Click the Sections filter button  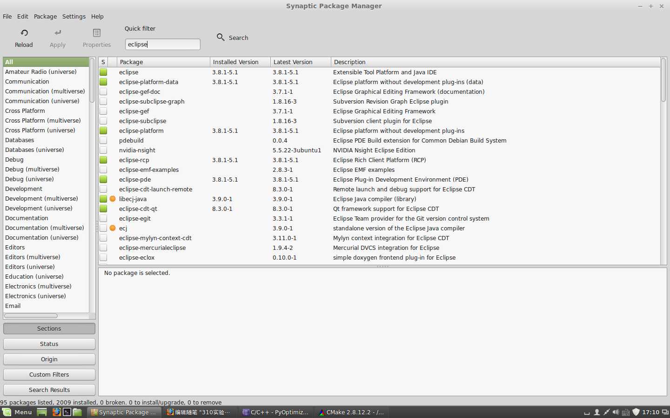(49, 328)
